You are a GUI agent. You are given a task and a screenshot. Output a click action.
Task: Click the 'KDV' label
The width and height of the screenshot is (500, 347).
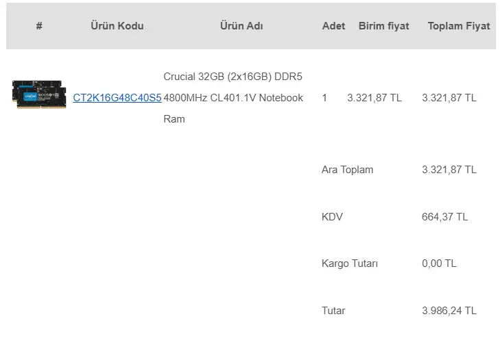tap(332, 217)
